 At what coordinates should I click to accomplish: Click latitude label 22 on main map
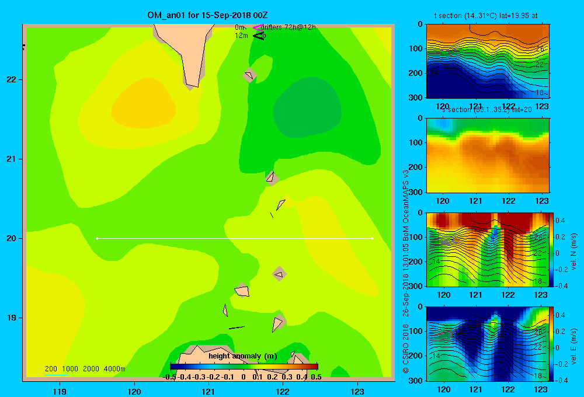[x=11, y=80]
